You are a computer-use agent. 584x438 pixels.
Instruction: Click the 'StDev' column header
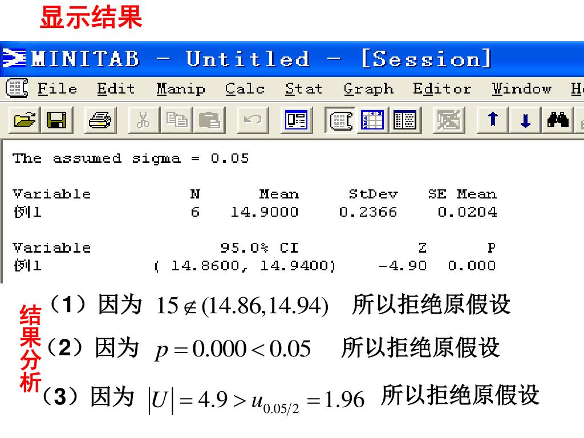(x=373, y=194)
